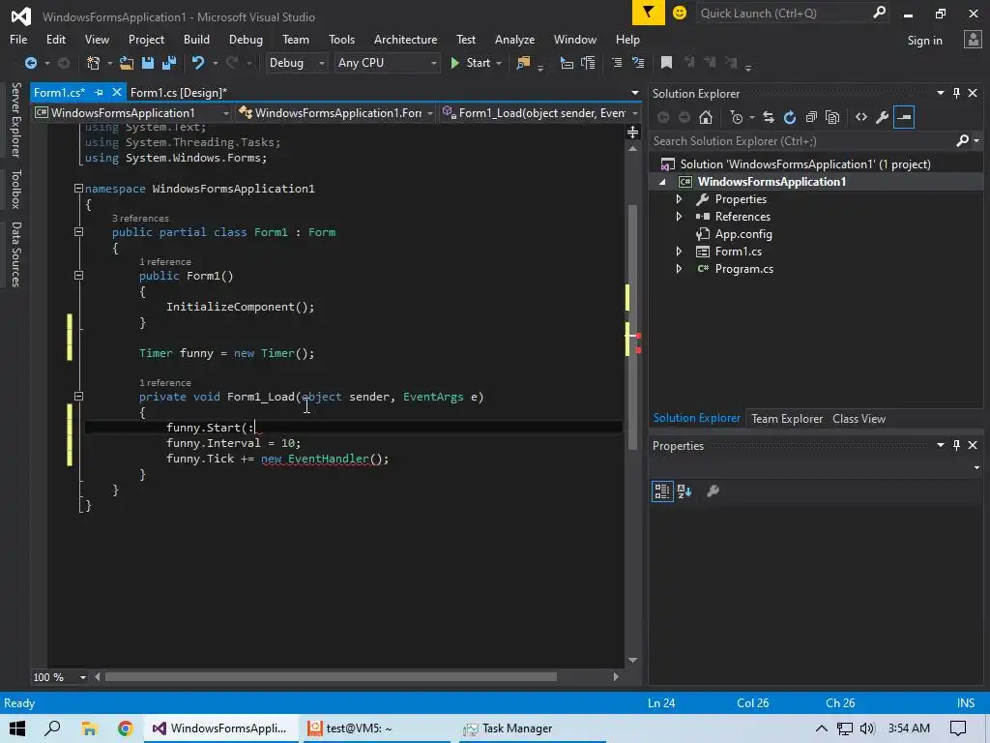
Task: Switch to the Team Explorer tab
Action: point(787,419)
